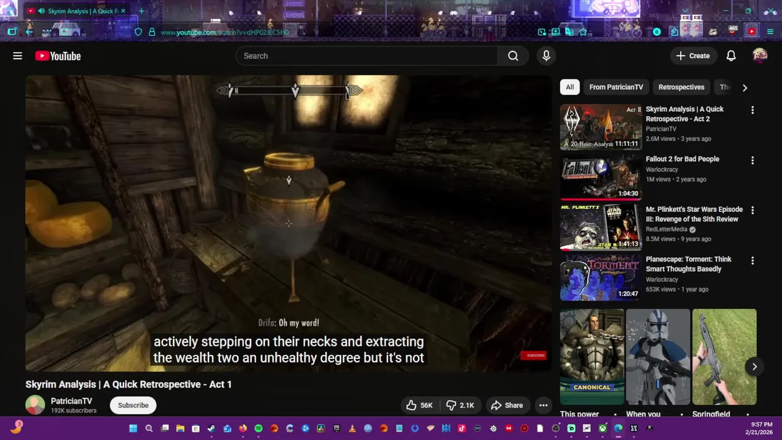The height and width of the screenshot is (440, 782).
Task: Click the PatricianTV channel avatar
Action: [x=35, y=405]
